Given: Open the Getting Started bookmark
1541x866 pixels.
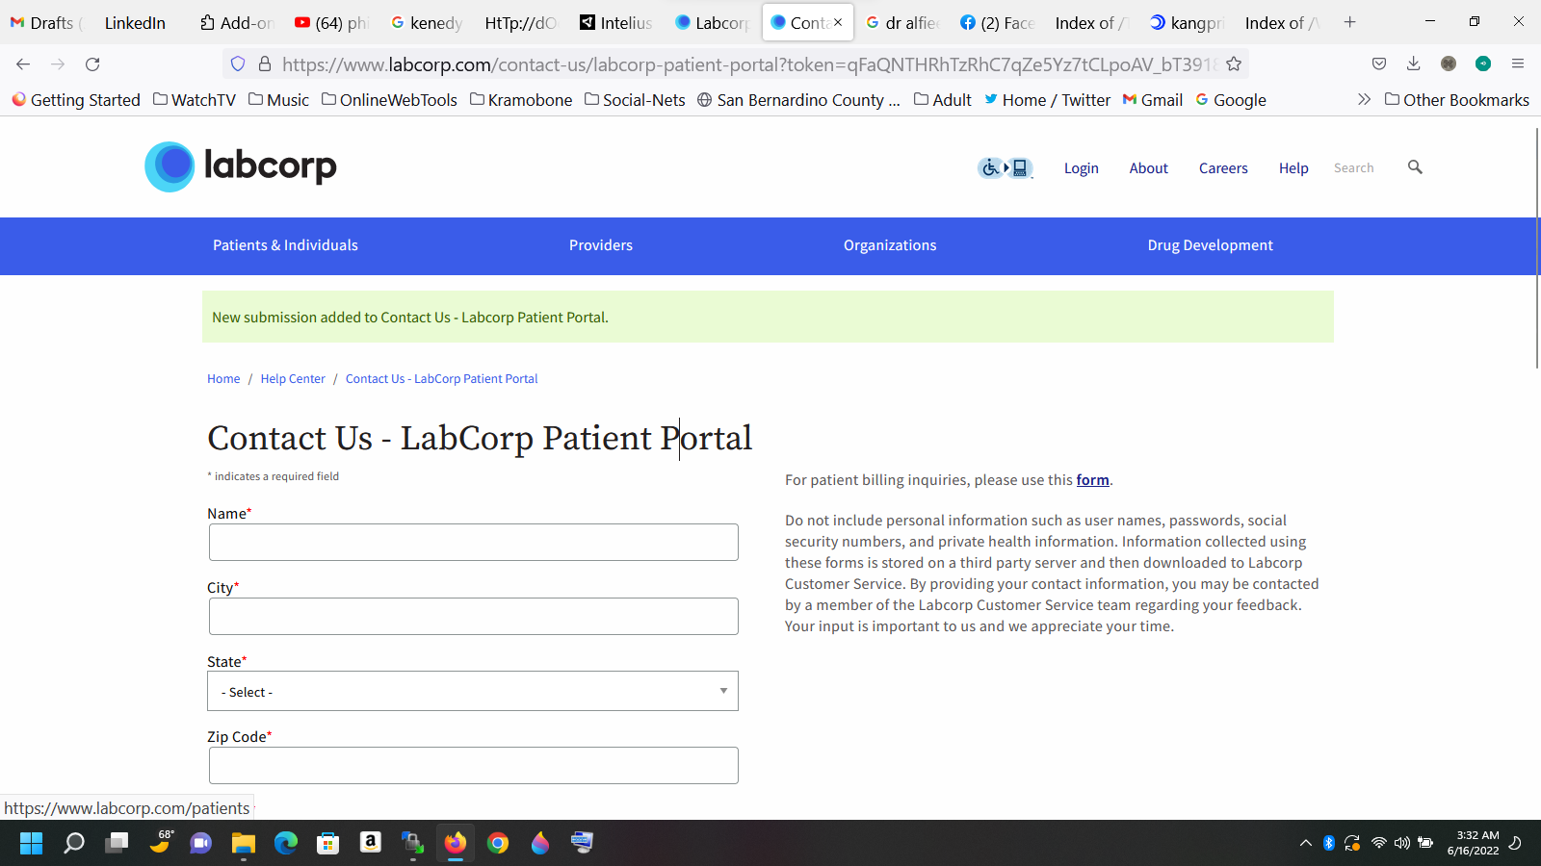Looking at the screenshot, I should [76, 99].
